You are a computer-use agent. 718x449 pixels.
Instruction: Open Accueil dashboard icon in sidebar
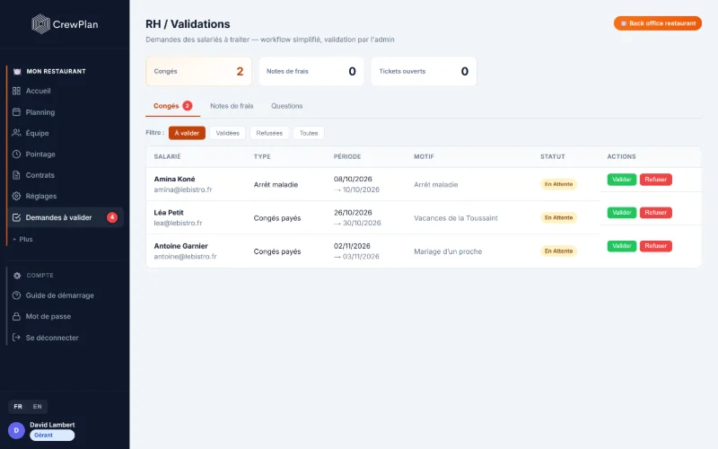click(x=16, y=91)
